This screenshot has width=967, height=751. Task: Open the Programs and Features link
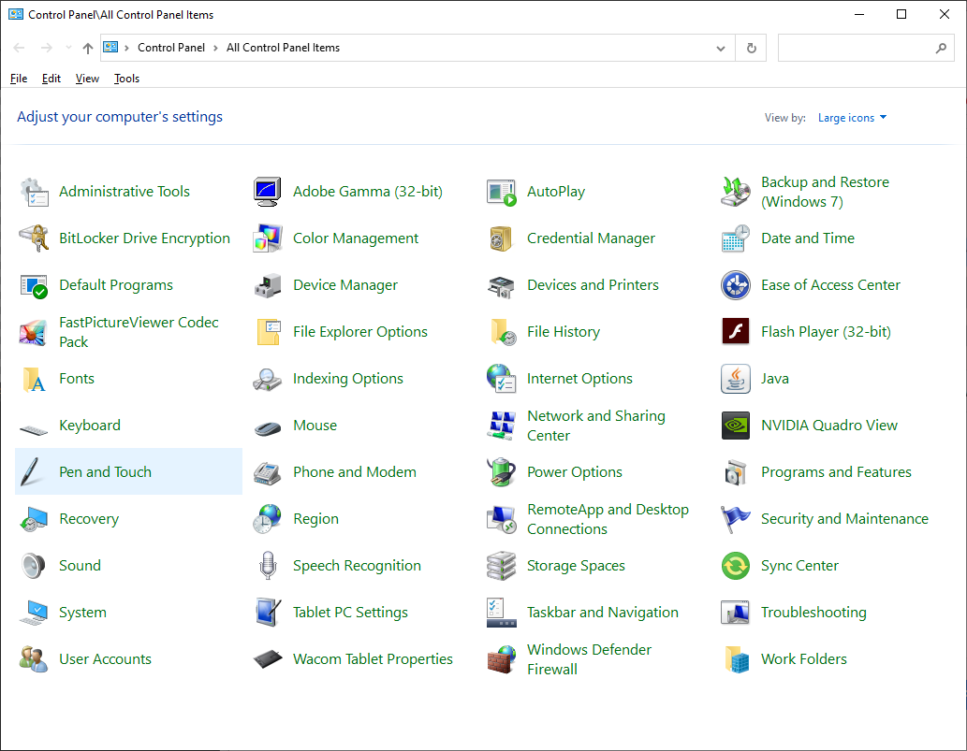click(835, 472)
